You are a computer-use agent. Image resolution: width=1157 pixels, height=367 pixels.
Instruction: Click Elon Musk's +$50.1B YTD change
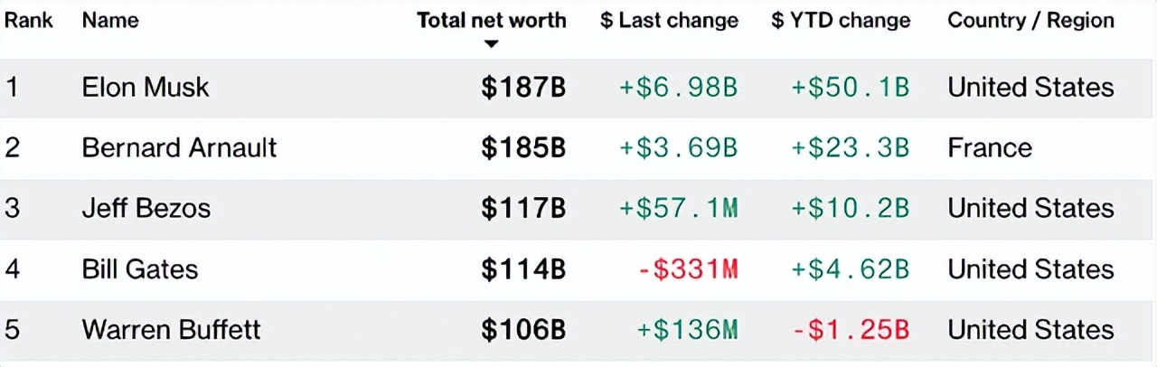pyautogui.click(x=851, y=88)
